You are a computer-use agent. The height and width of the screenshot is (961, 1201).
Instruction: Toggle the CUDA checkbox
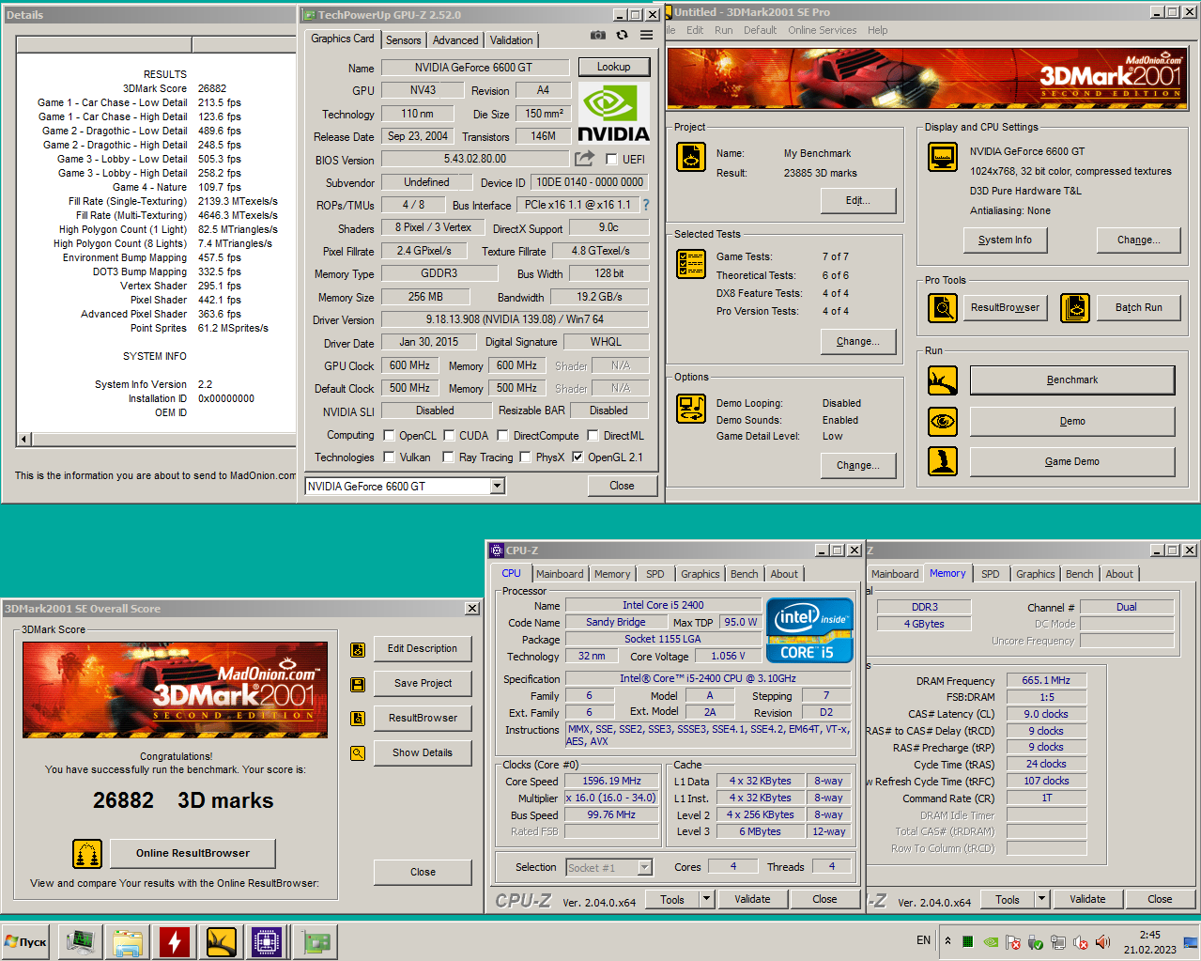(449, 436)
